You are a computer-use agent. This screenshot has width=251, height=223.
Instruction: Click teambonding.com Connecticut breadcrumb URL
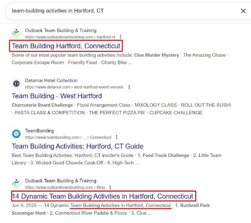pos(68,137)
